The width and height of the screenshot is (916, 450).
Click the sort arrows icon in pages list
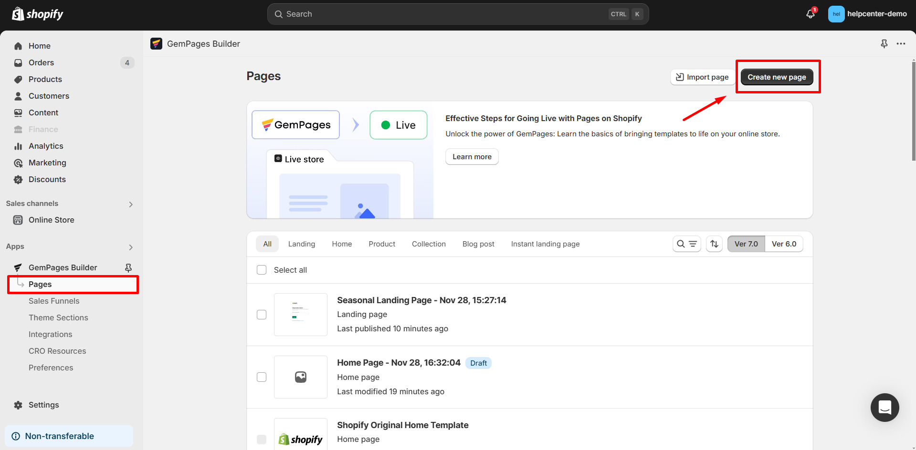click(x=714, y=244)
